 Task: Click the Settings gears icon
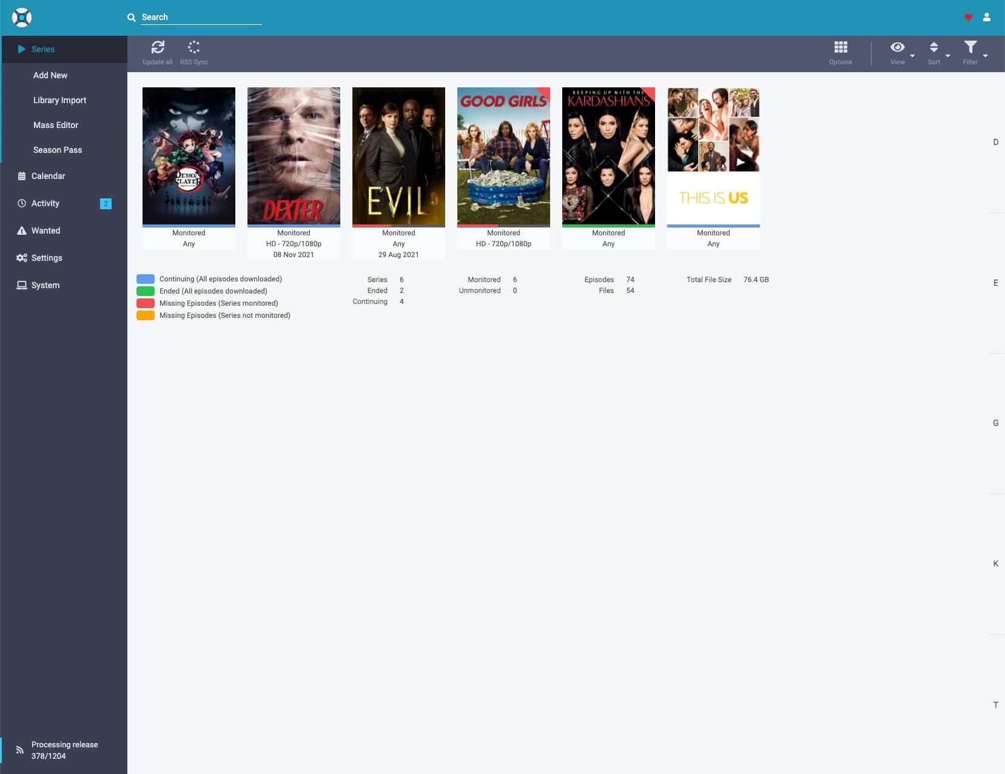(22, 258)
